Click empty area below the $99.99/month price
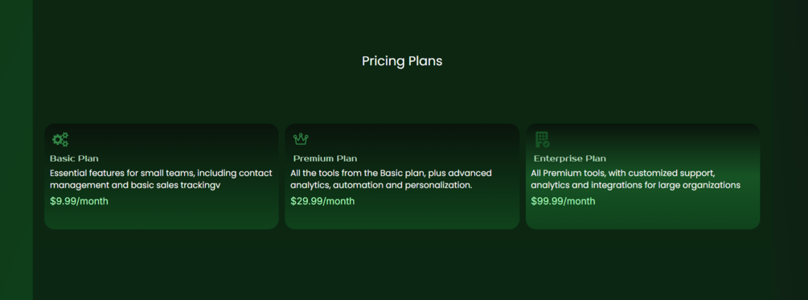The height and width of the screenshot is (300, 808). (642, 218)
